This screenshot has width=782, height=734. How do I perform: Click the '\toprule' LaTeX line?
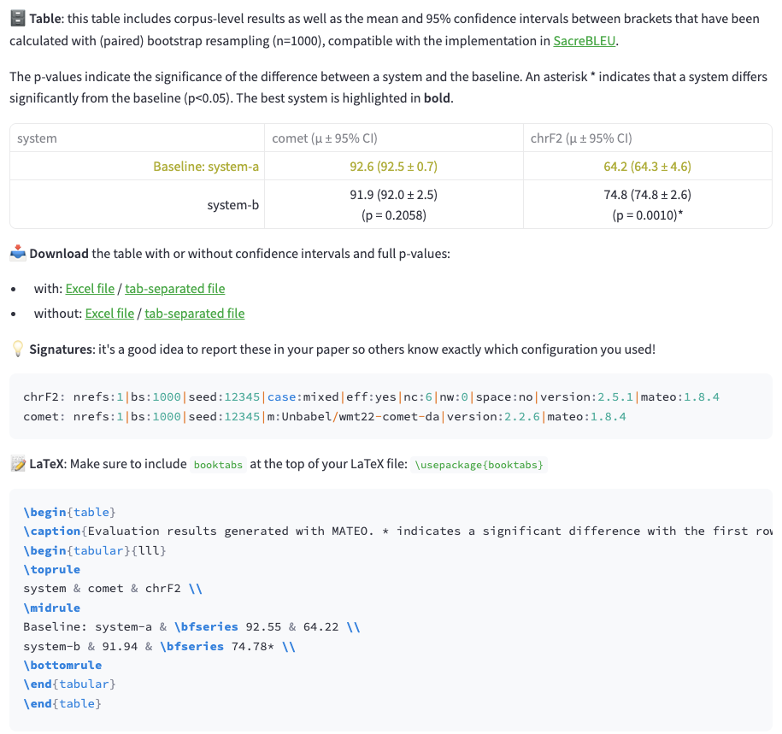[51, 569]
